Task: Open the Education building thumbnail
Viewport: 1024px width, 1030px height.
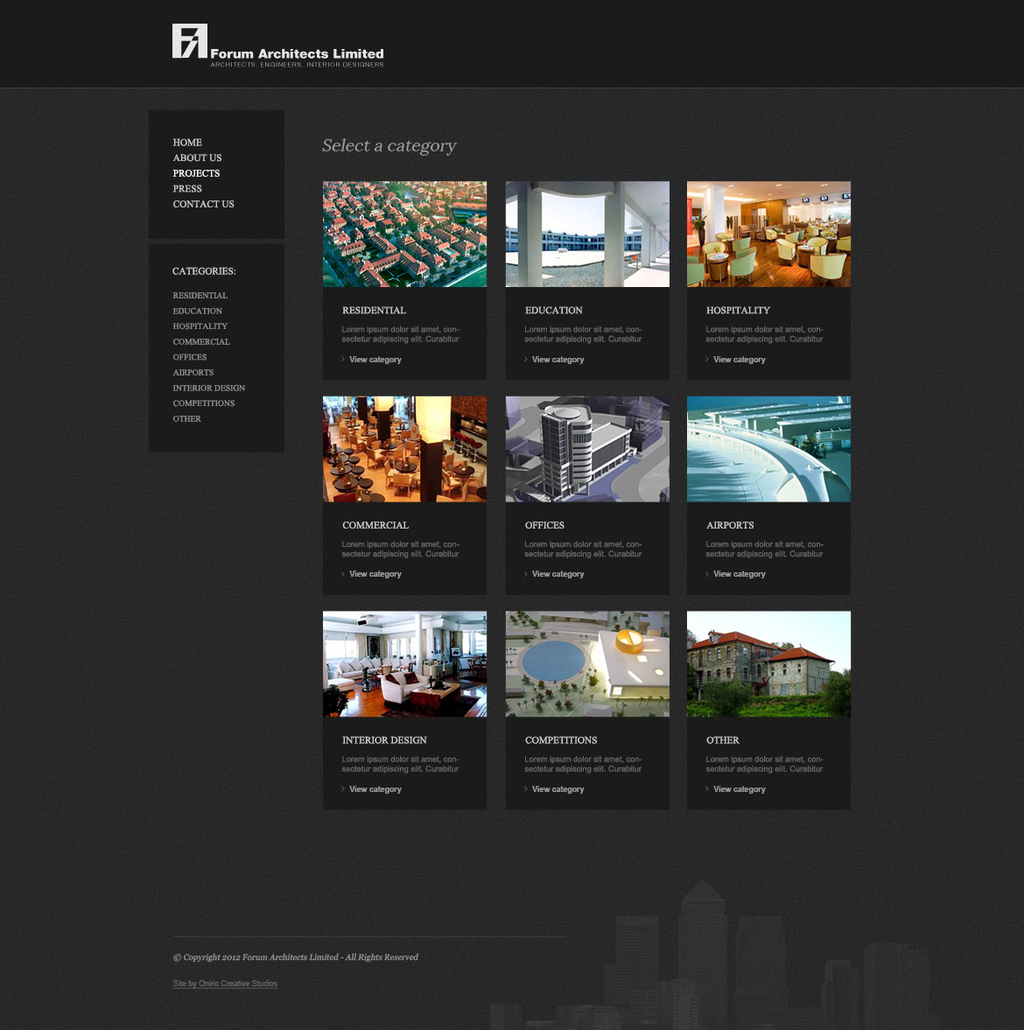Action: 587,234
